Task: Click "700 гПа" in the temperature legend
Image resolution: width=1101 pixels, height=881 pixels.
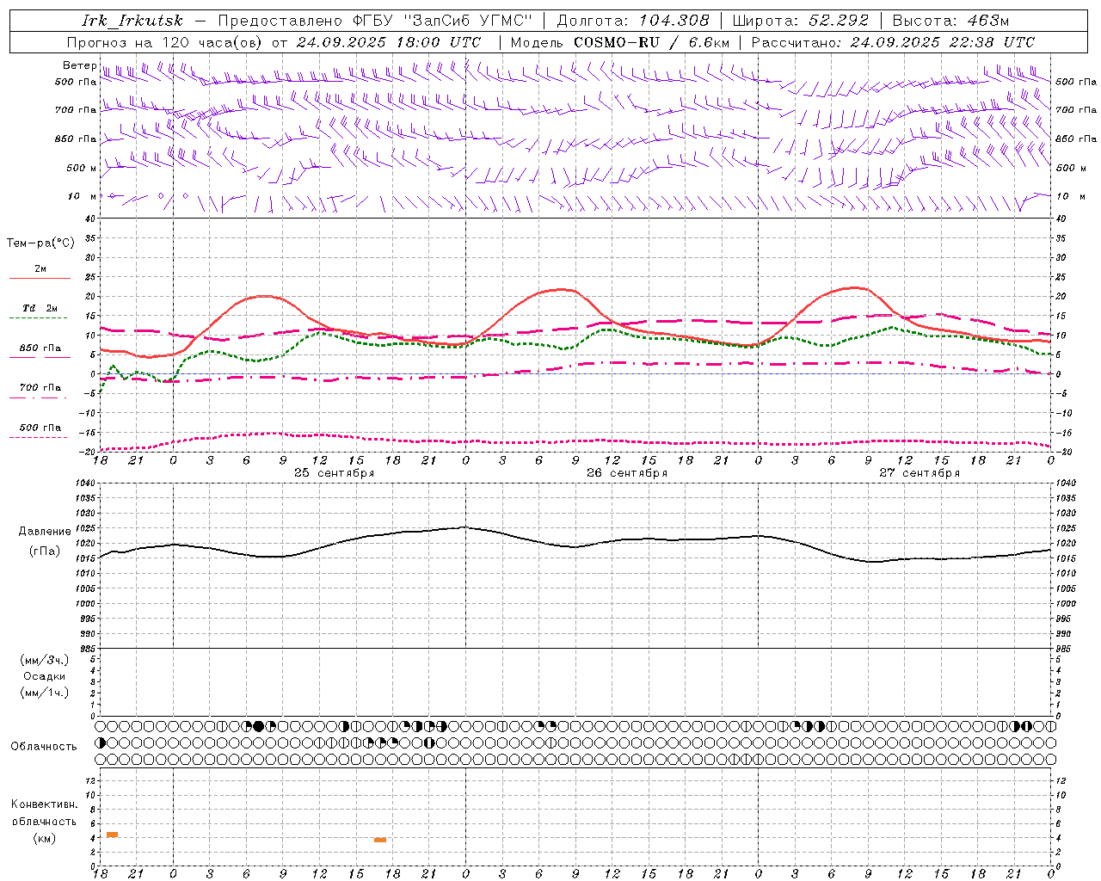Action: tap(40, 388)
